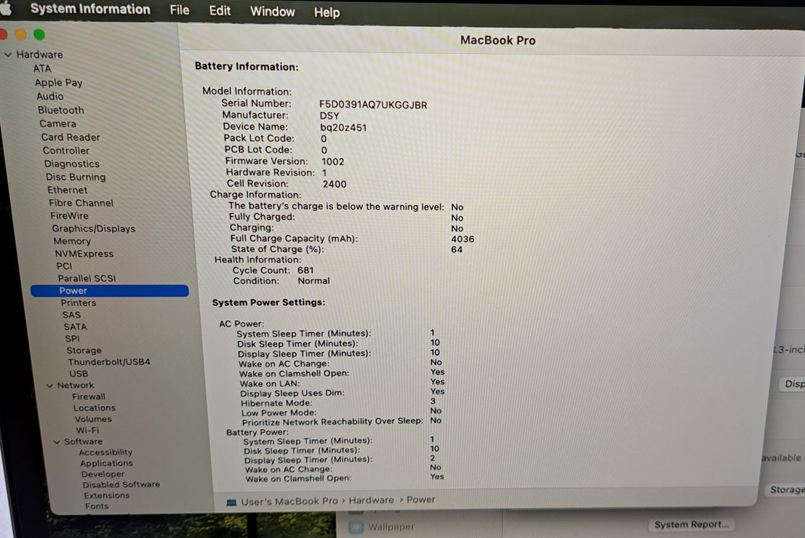Open the Apple menu icon

(5, 8)
